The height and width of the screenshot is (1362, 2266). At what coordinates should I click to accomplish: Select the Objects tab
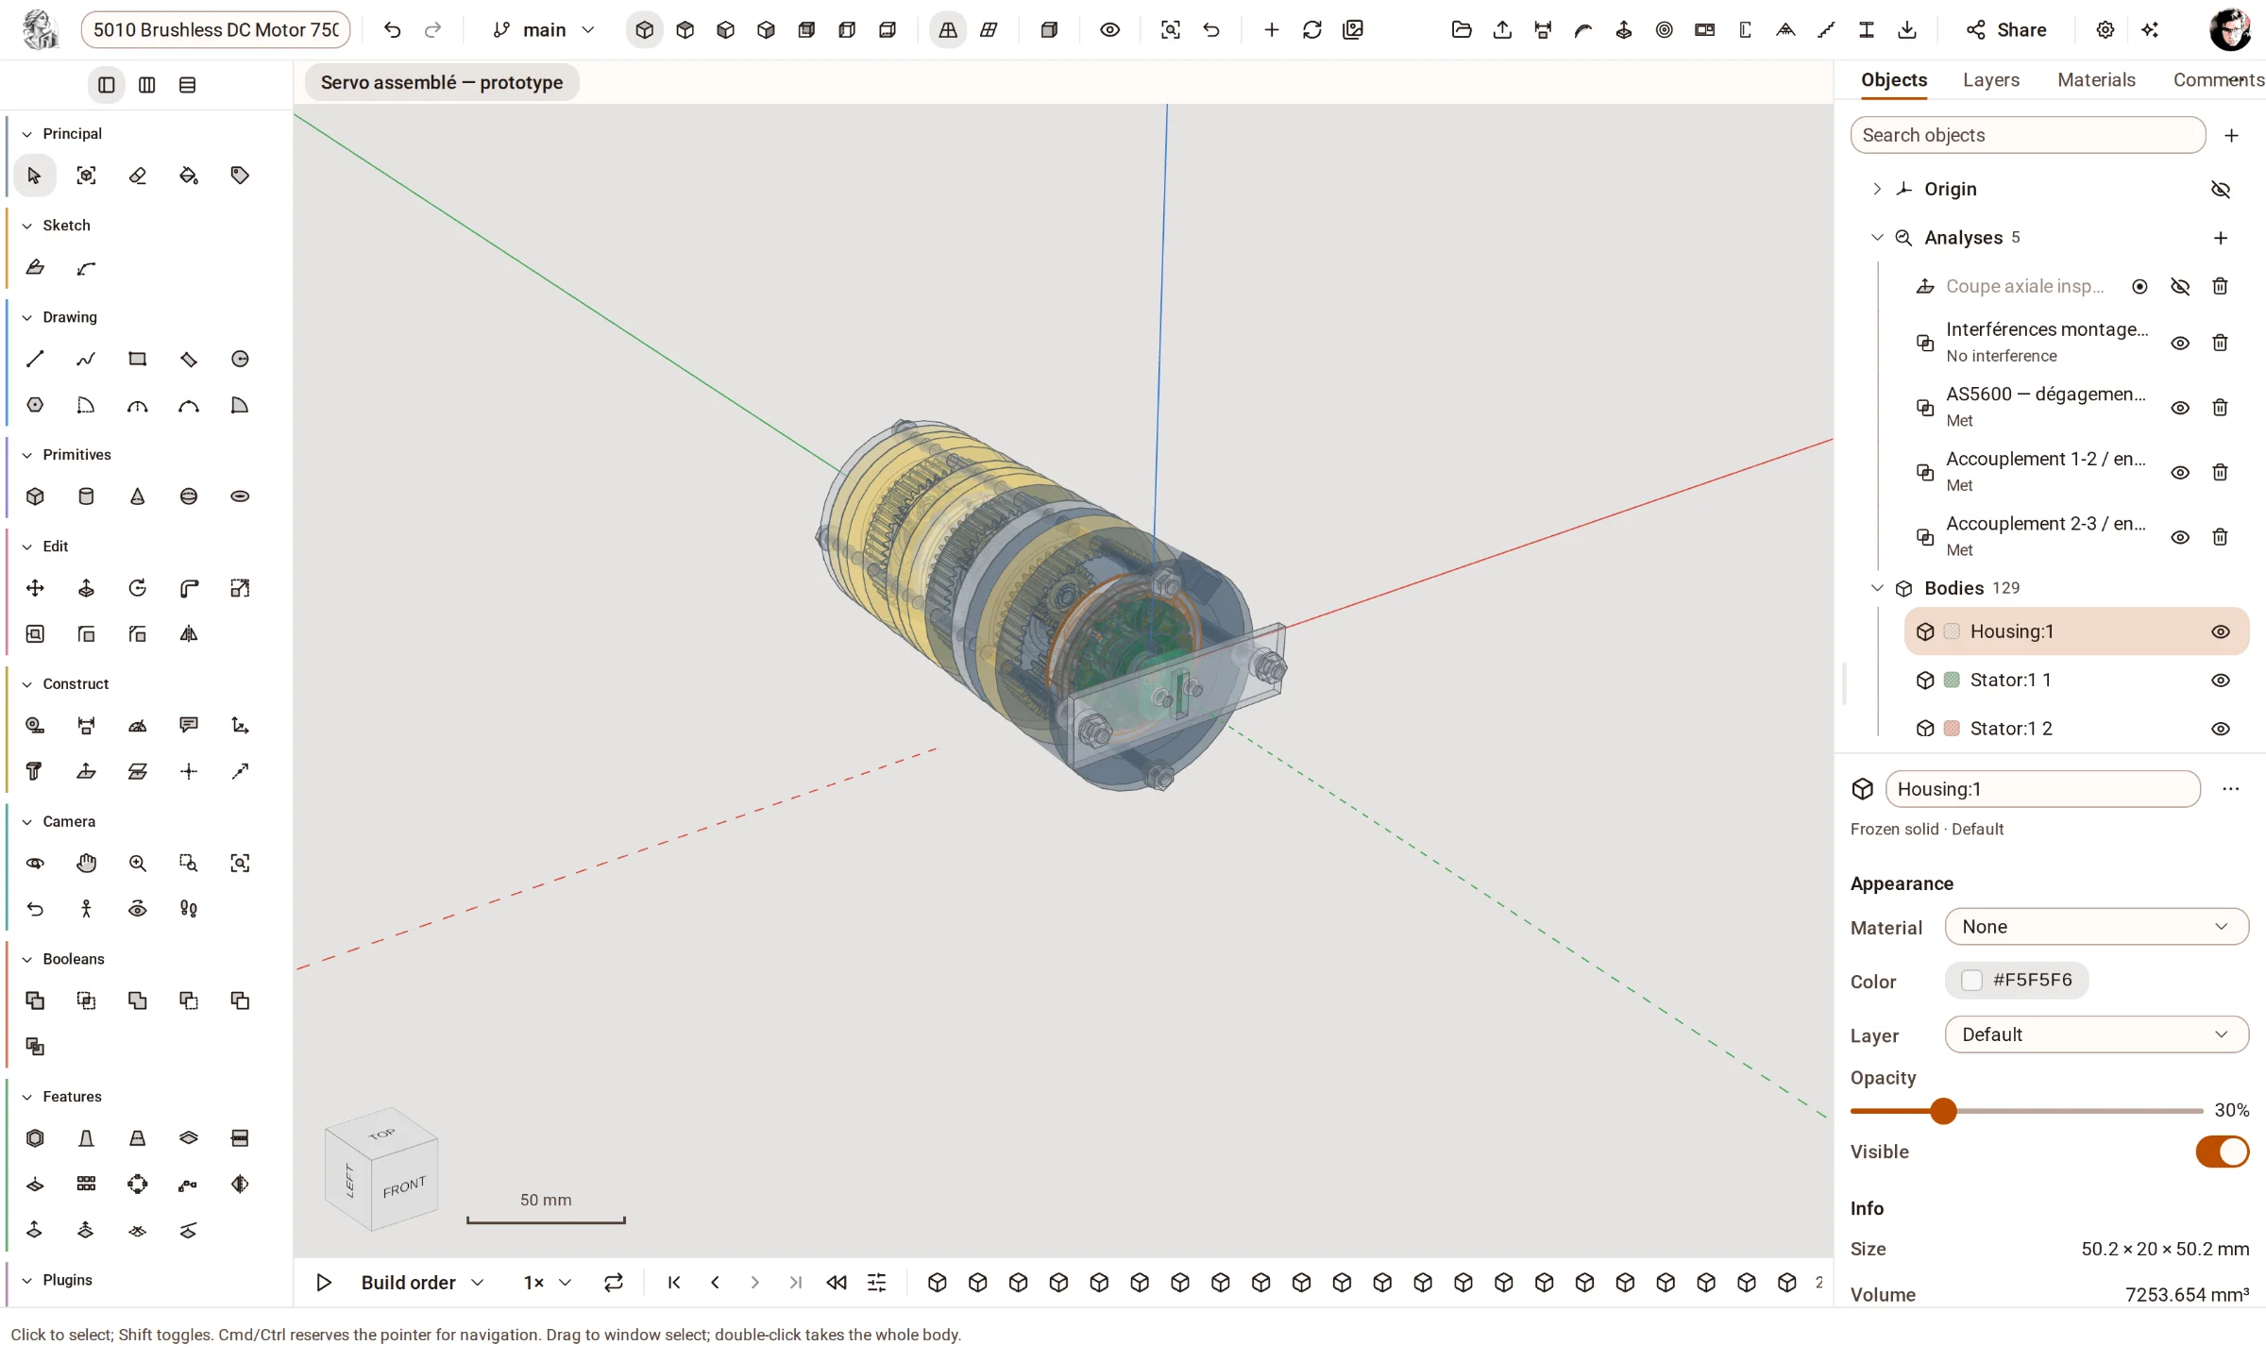pos(1893,80)
